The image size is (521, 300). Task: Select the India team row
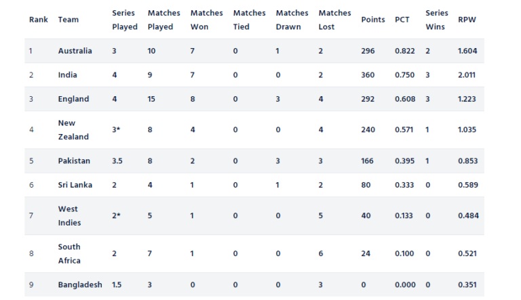click(254, 75)
